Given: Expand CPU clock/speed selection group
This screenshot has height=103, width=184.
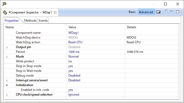Looking at the screenshot, I should (7, 95).
